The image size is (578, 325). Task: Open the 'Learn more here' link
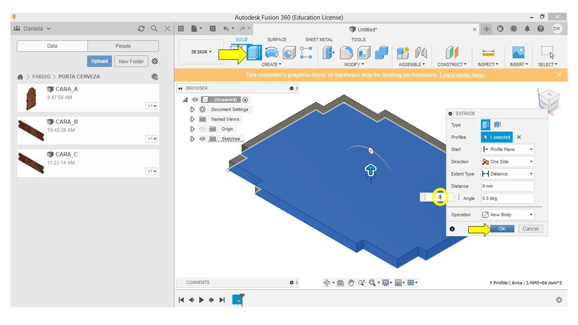[x=462, y=75]
